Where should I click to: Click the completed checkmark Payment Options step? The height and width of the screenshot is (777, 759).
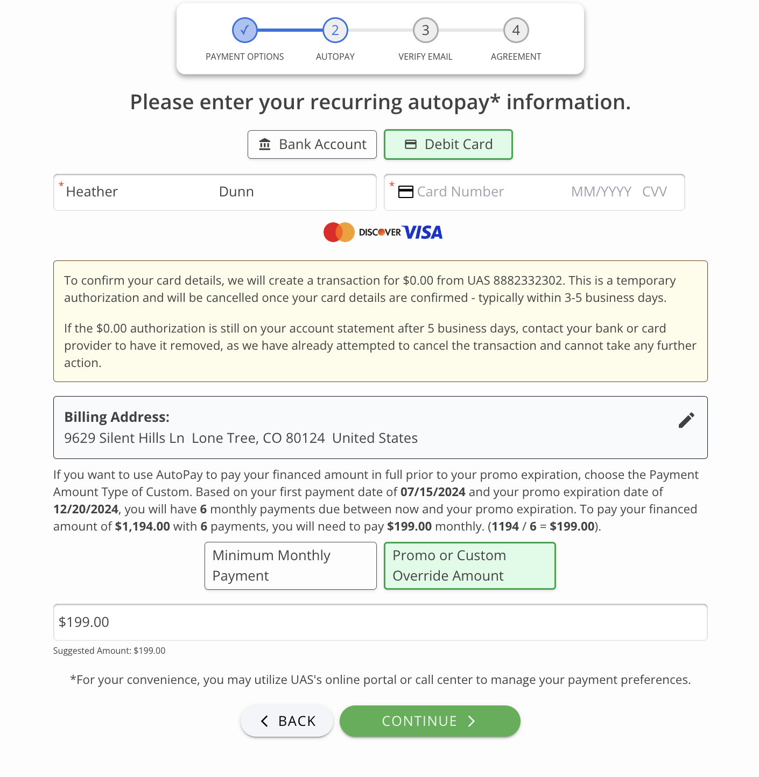point(245,30)
